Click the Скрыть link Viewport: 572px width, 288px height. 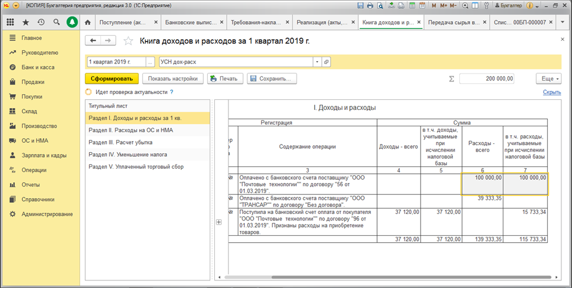[x=552, y=92]
